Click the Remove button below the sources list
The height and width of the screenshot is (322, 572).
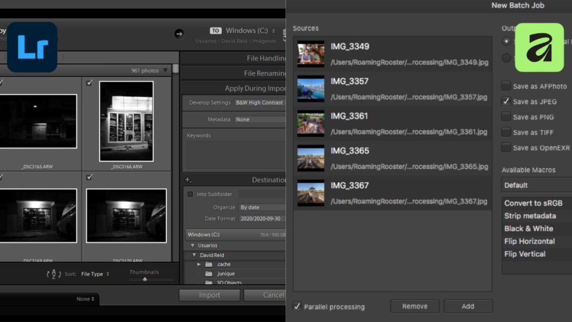[414, 306]
